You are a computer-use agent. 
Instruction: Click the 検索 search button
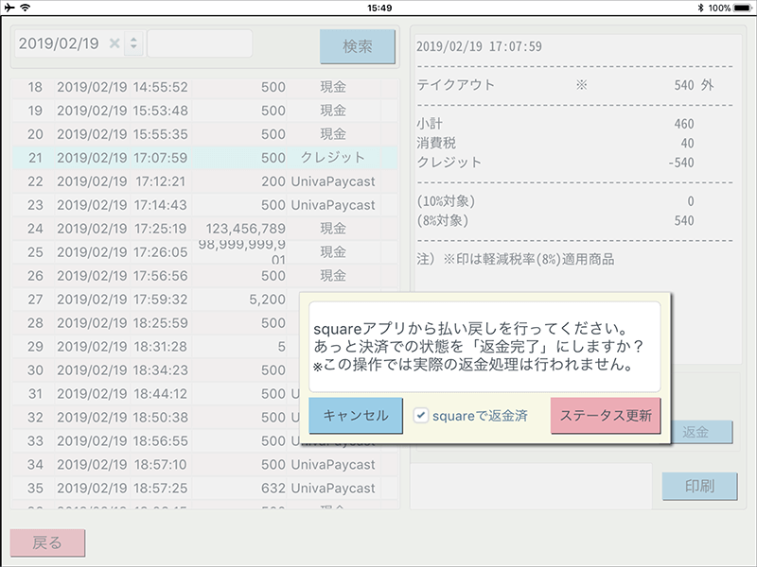357,45
